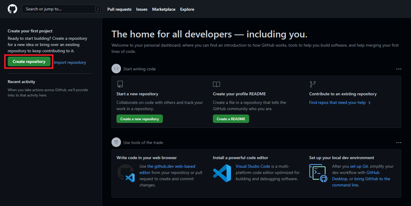The width and height of the screenshot is (411, 206).
Task: Click the Create your first project heading
Action: click(30, 31)
